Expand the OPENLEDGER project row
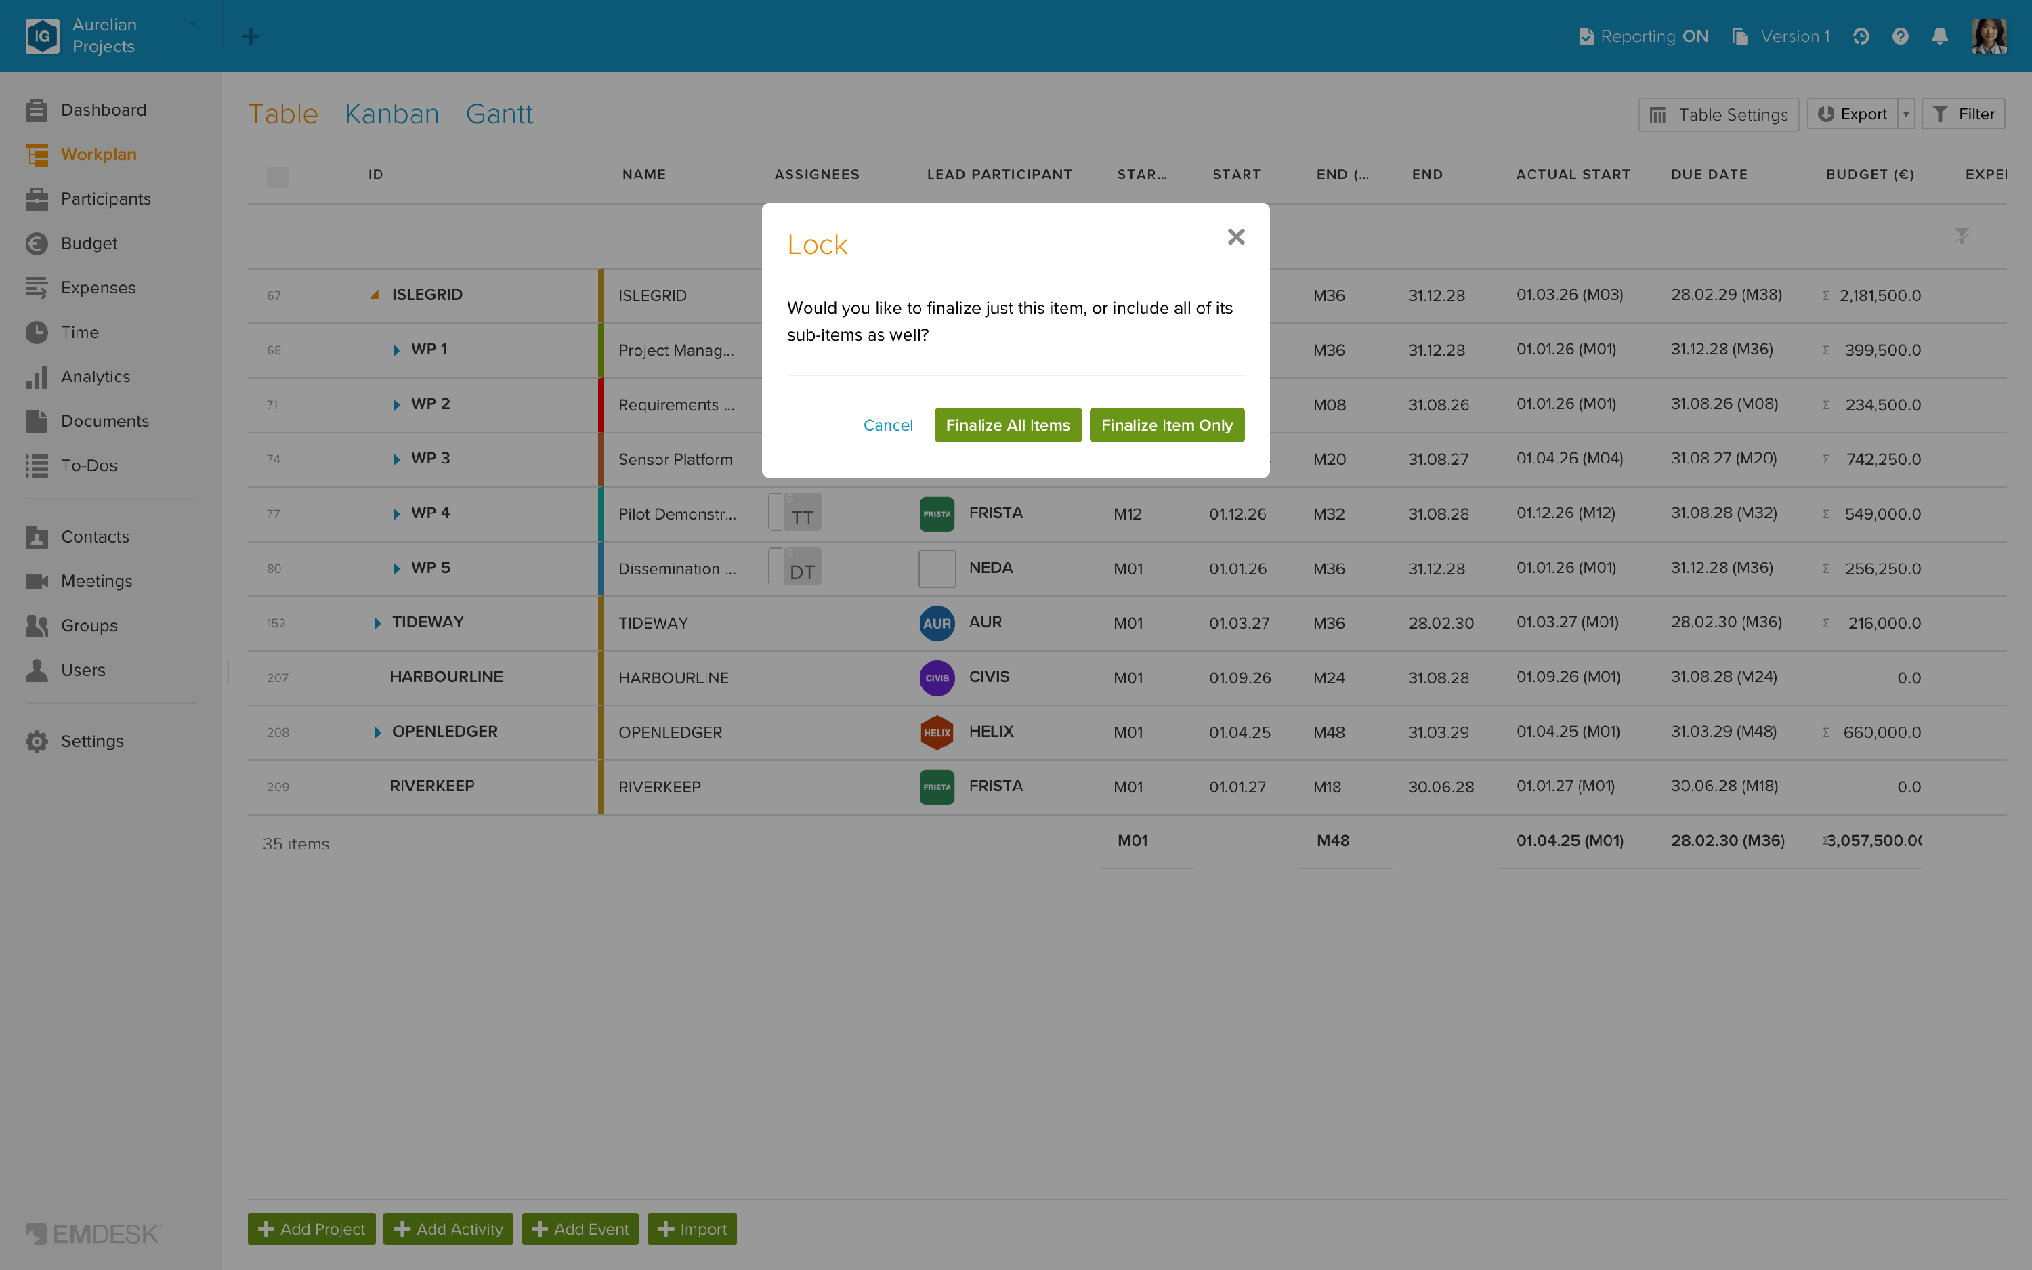Viewport: 2032px width, 1270px height. (x=377, y=732)
